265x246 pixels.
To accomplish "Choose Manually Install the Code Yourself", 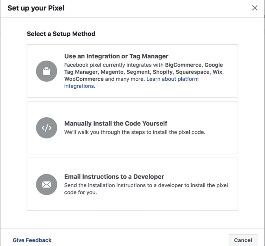I will point(115,123).
